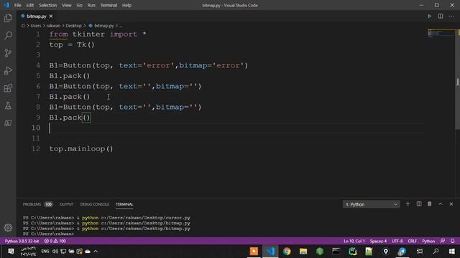Viewport: 460px width, 258px height.
Task: Open the Windows Start button
Action: [452, 252]
